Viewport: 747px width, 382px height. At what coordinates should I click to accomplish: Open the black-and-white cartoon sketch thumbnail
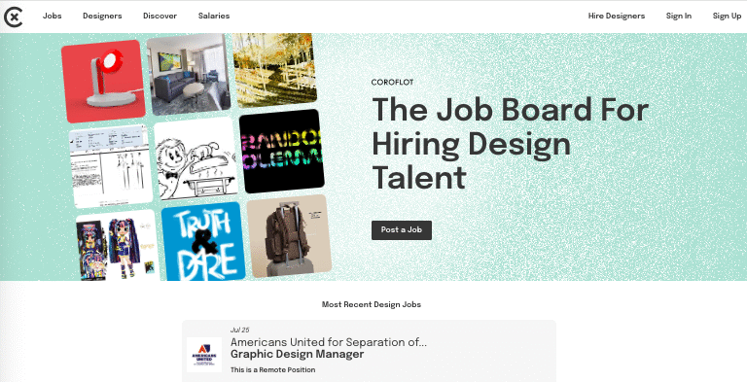[x=196, y=158]
